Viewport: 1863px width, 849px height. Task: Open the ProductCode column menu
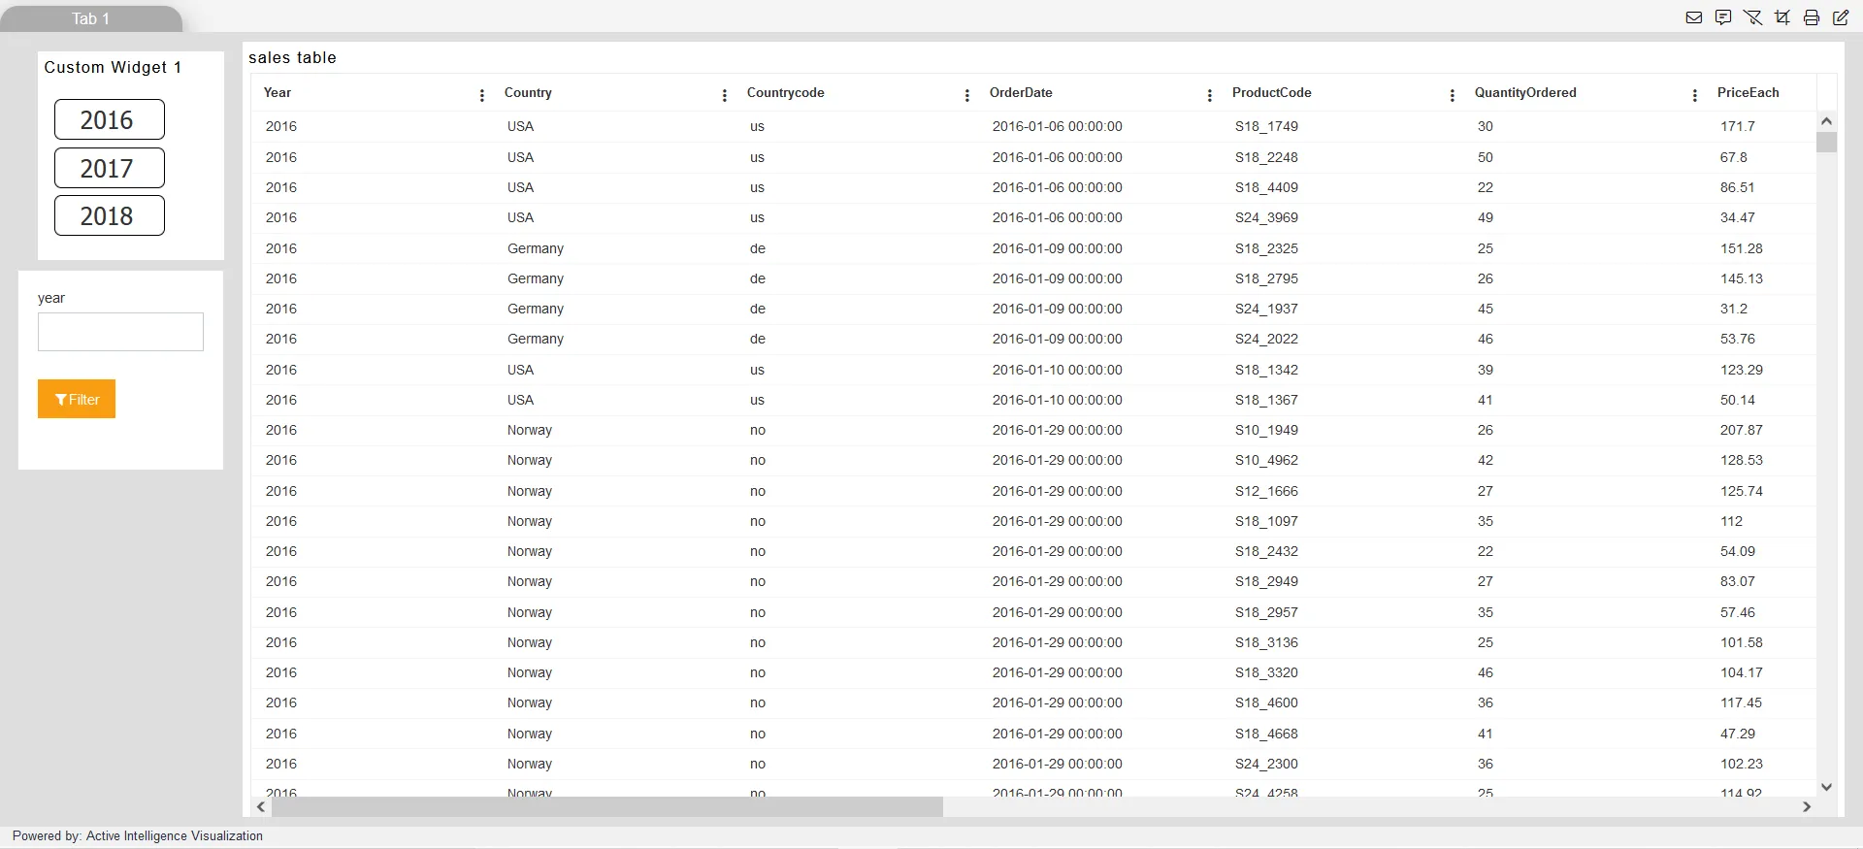pos(1453,95)
